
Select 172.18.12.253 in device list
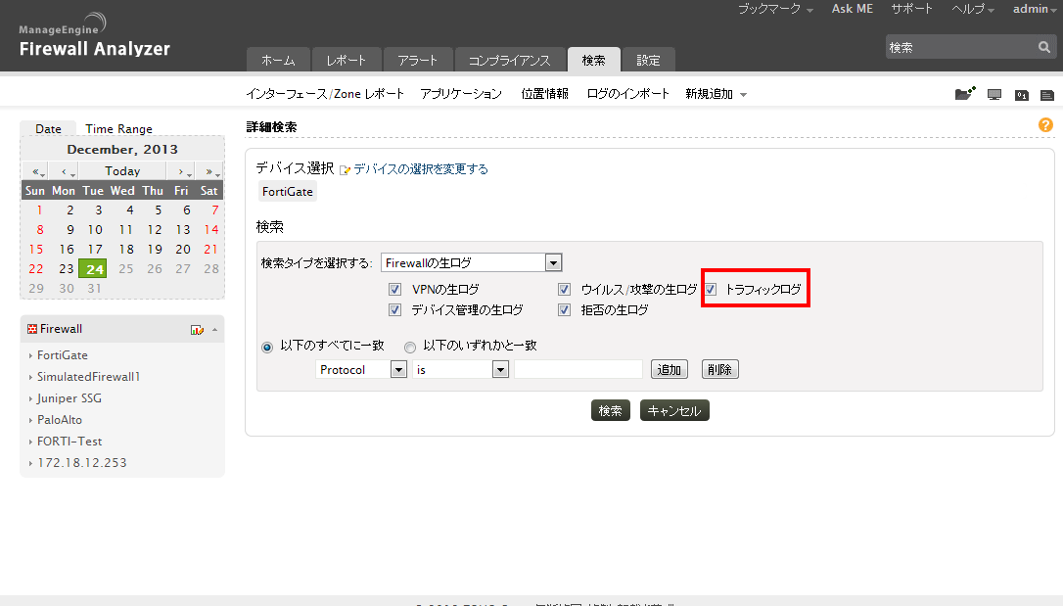coord(81,463)
